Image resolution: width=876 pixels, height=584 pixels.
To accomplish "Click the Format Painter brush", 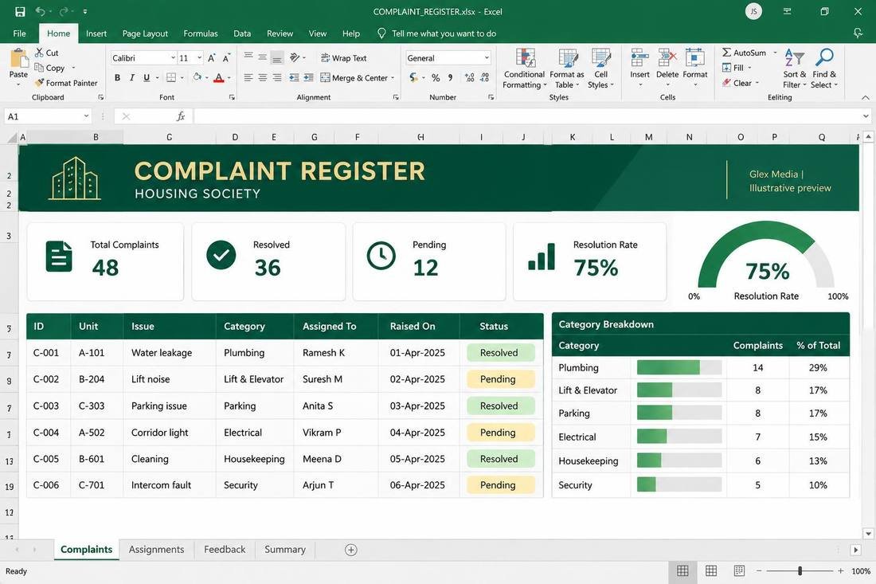I will (39, 83).
